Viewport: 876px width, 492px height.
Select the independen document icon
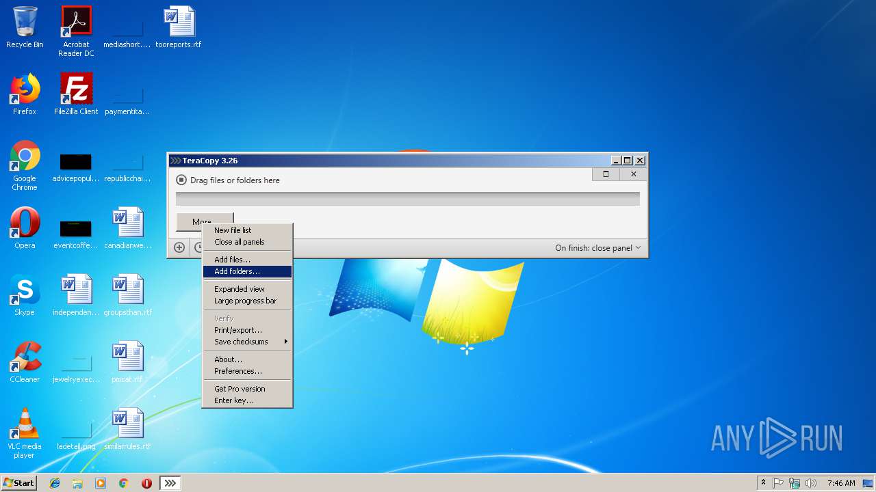[x=76, y=296]
